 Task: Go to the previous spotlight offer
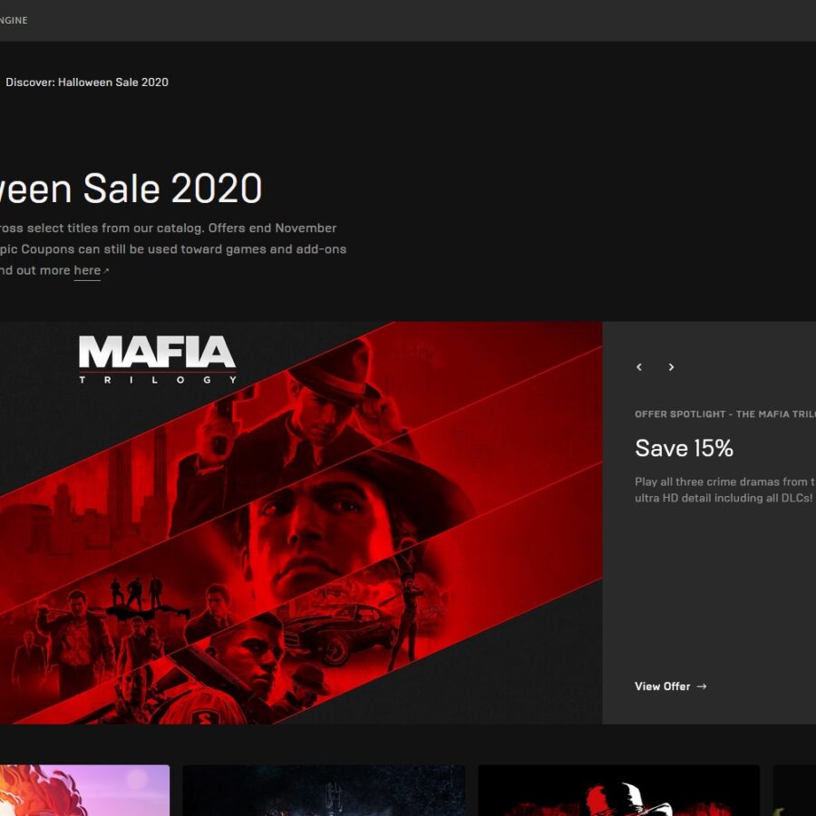pyautogui.click(x=639, y=367)
